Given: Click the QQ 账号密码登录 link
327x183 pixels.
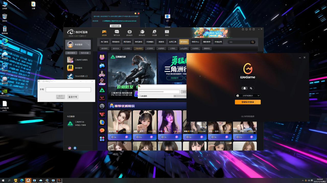Looking at the screenshot, I should click(248, 116).
